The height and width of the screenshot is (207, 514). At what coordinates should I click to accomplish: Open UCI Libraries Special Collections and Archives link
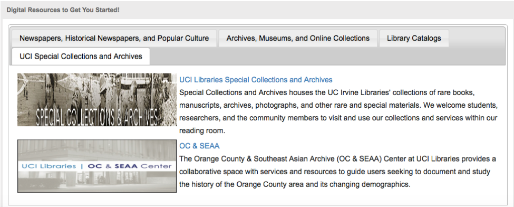[x=256, y=80]
